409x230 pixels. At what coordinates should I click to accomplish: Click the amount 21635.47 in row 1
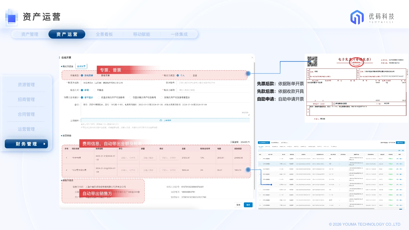coord(186,158)
